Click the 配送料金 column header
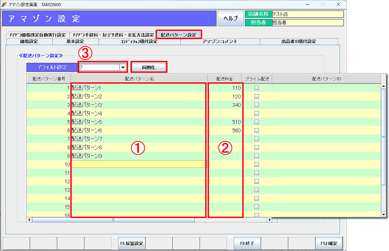This screenshot has height=251, width=389. [x=225, y=79]
